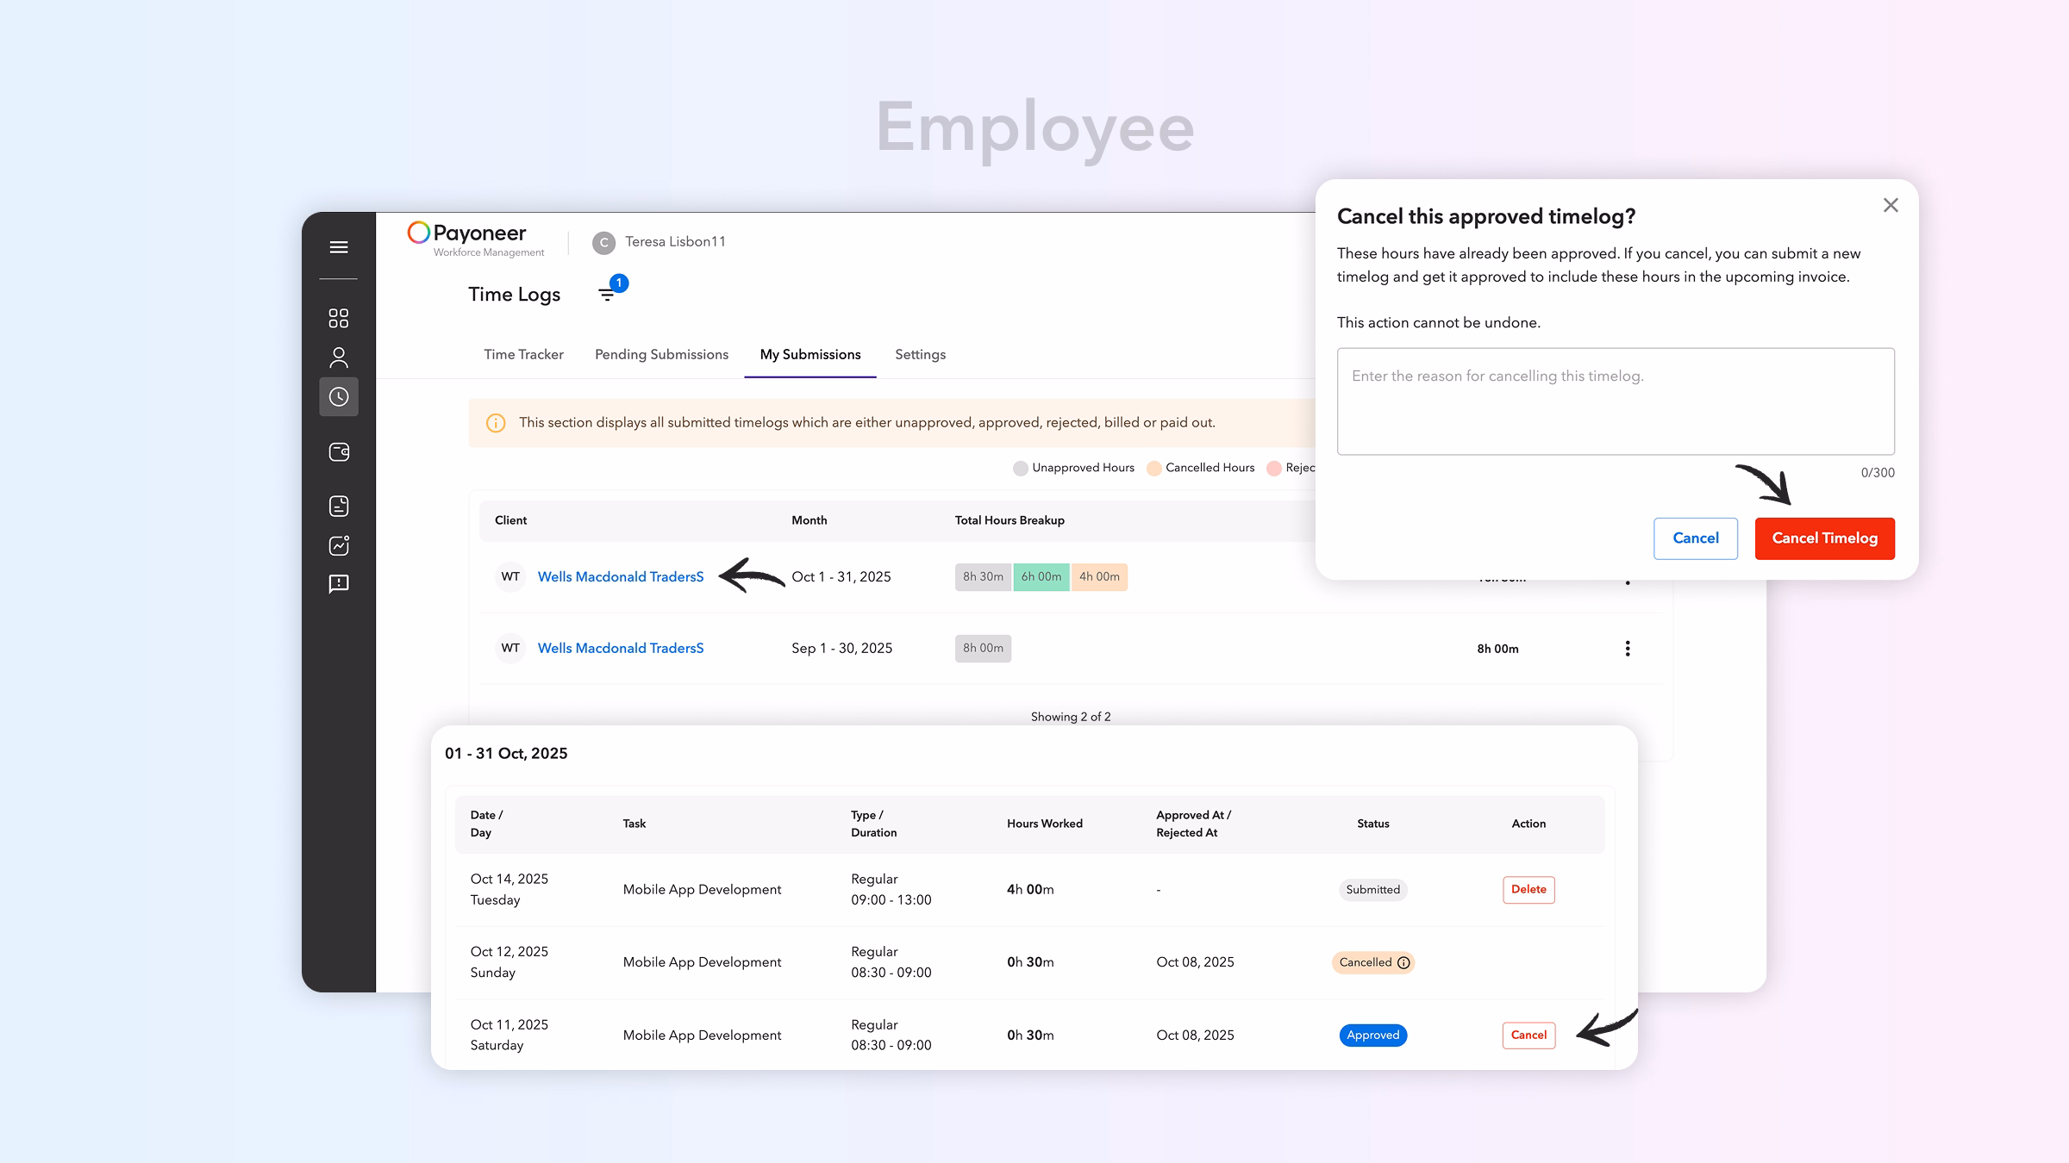The width and height of the screenshot is (2069, 1163).
Task: Switch to the Pending Submissions tab
Action: [x=660, y=354]
